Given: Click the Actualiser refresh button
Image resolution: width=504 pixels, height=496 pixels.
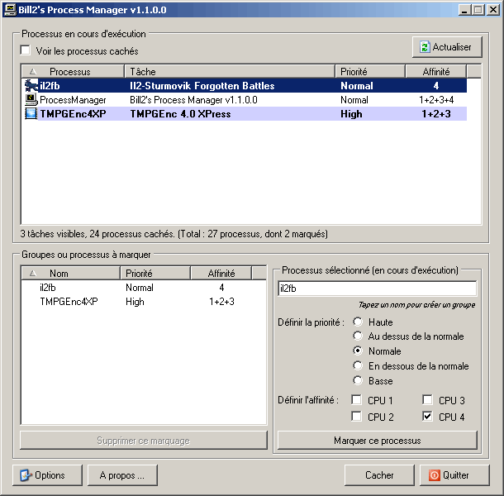Looking at the screenshot, I should pos(447,47).
